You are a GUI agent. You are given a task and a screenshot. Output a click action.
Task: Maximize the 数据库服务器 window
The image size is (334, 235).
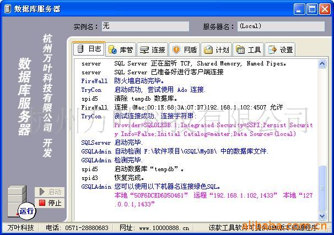point(312,9)
